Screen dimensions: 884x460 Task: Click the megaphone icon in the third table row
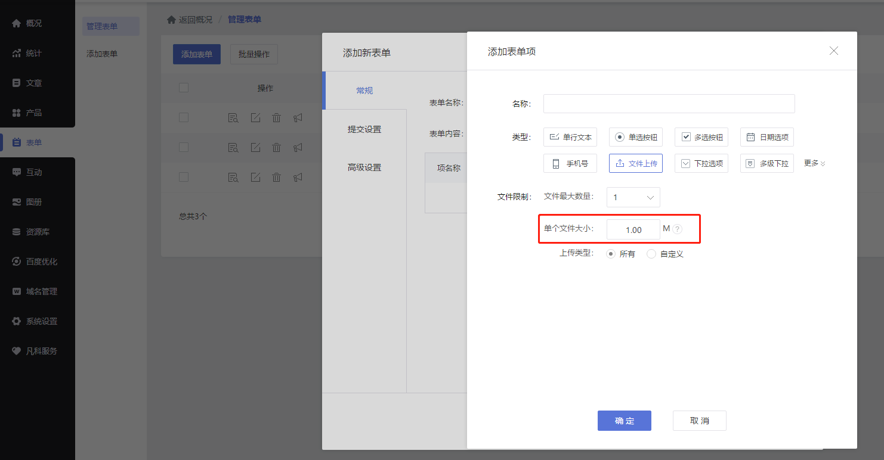pos(298,177)
